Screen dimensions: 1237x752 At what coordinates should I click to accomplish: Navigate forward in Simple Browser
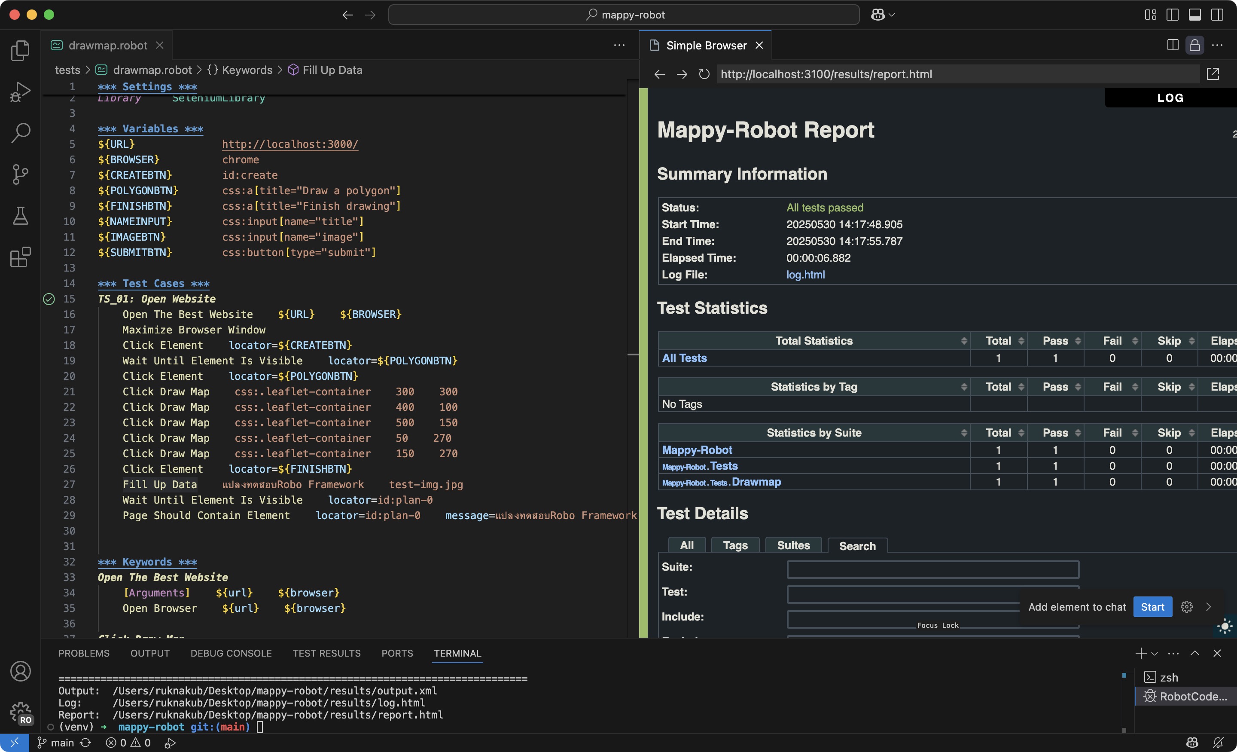pyautogui.click(x=682, y=74)
